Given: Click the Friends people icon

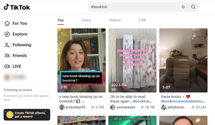Looking at the screenshot, I should click(x=7, y=56).
